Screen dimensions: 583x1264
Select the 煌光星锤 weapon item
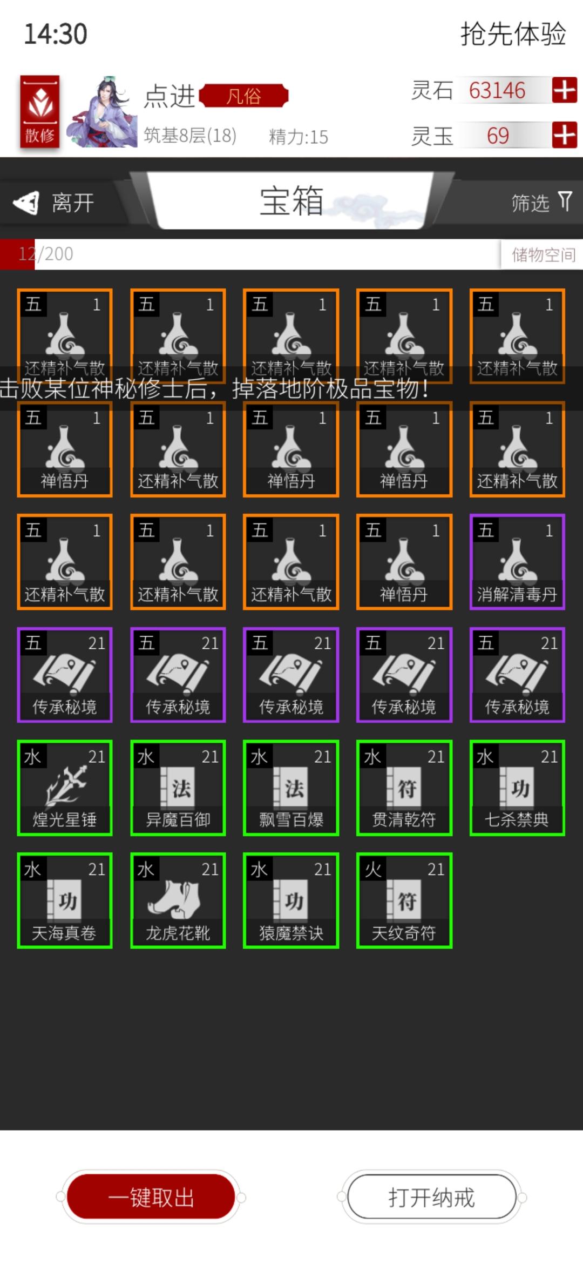click(65, 788)
